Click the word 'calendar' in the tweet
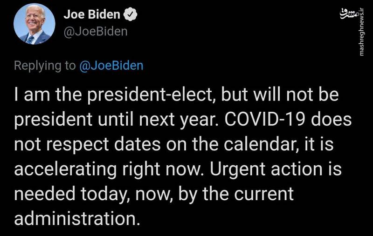The image size is (373, 236). 258,144
